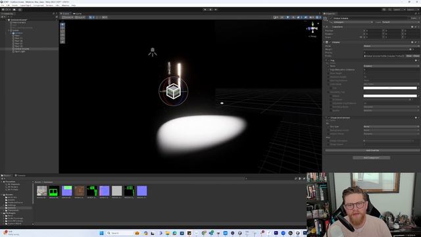Select the Scale tool in Scene tools
421x237 pixels.
(x=62, y=35)
